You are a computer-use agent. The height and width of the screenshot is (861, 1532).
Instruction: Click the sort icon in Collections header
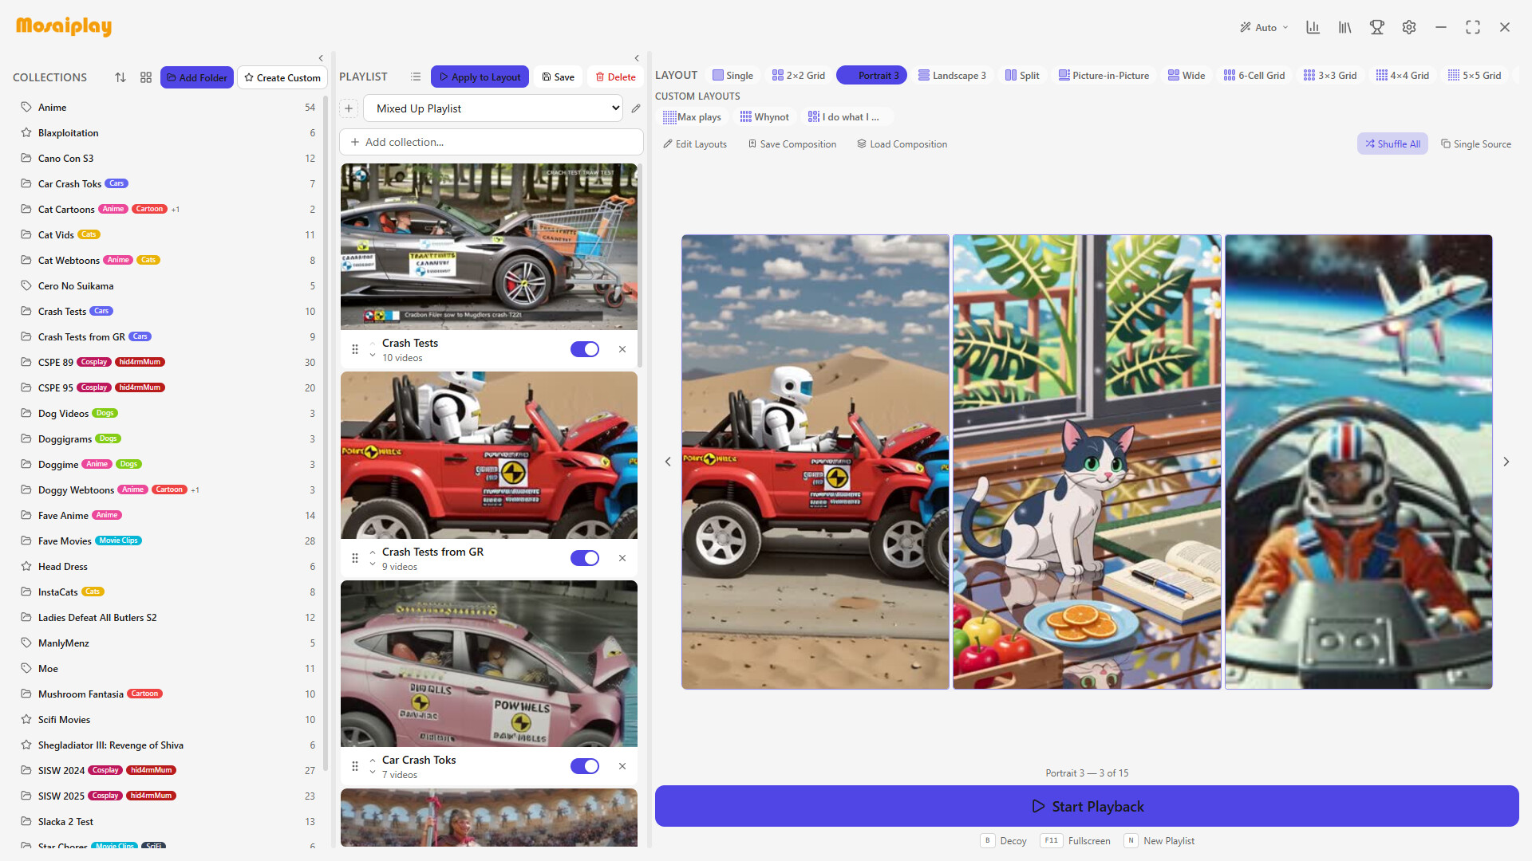120,77
